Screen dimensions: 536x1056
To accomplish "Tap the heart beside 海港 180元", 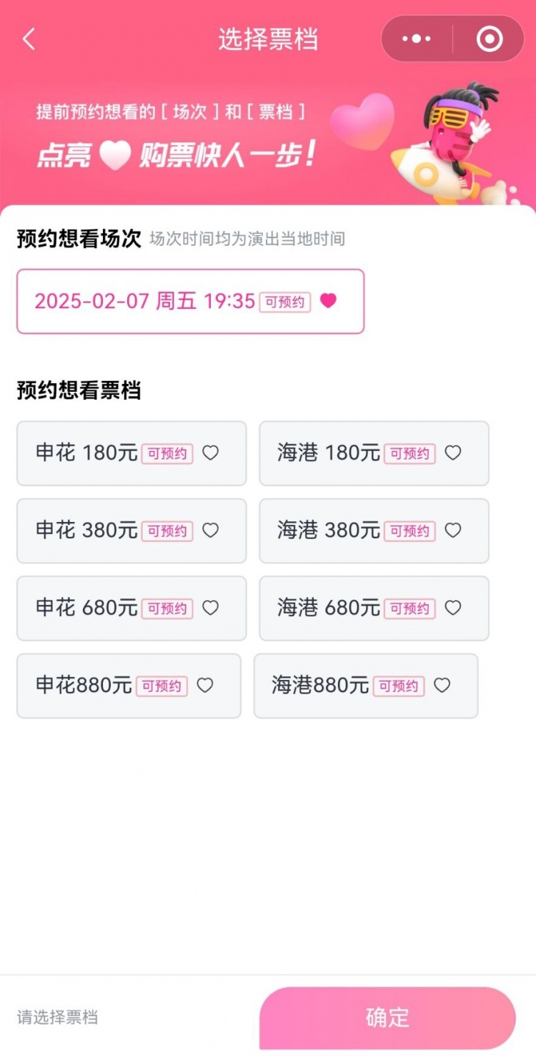I will coord(453,453).
